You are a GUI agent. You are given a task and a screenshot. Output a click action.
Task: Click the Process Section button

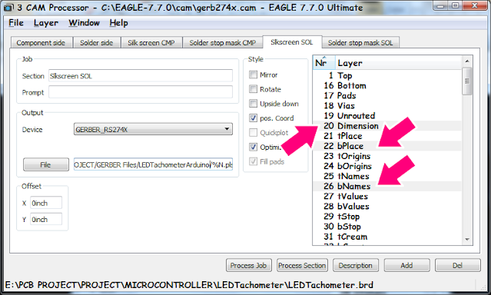[x=303, y=265]
